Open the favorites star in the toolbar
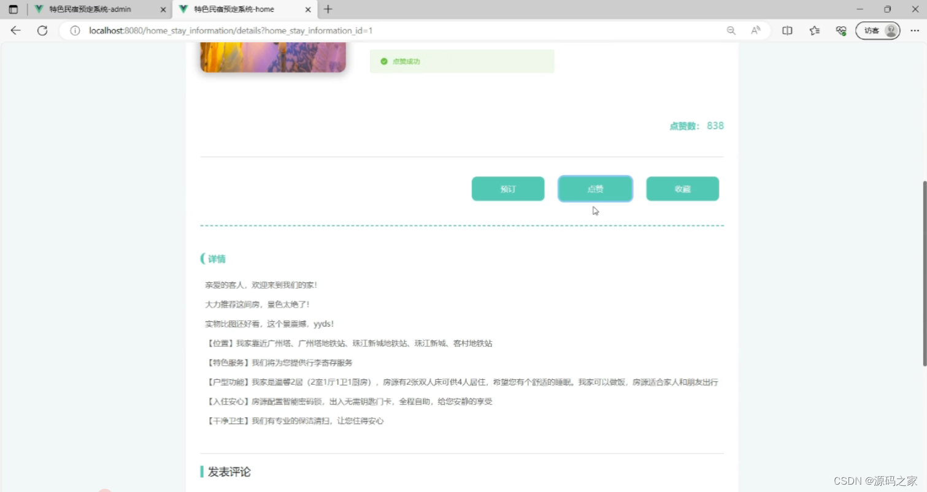This screenshot has height=492, width=927. 814,31
